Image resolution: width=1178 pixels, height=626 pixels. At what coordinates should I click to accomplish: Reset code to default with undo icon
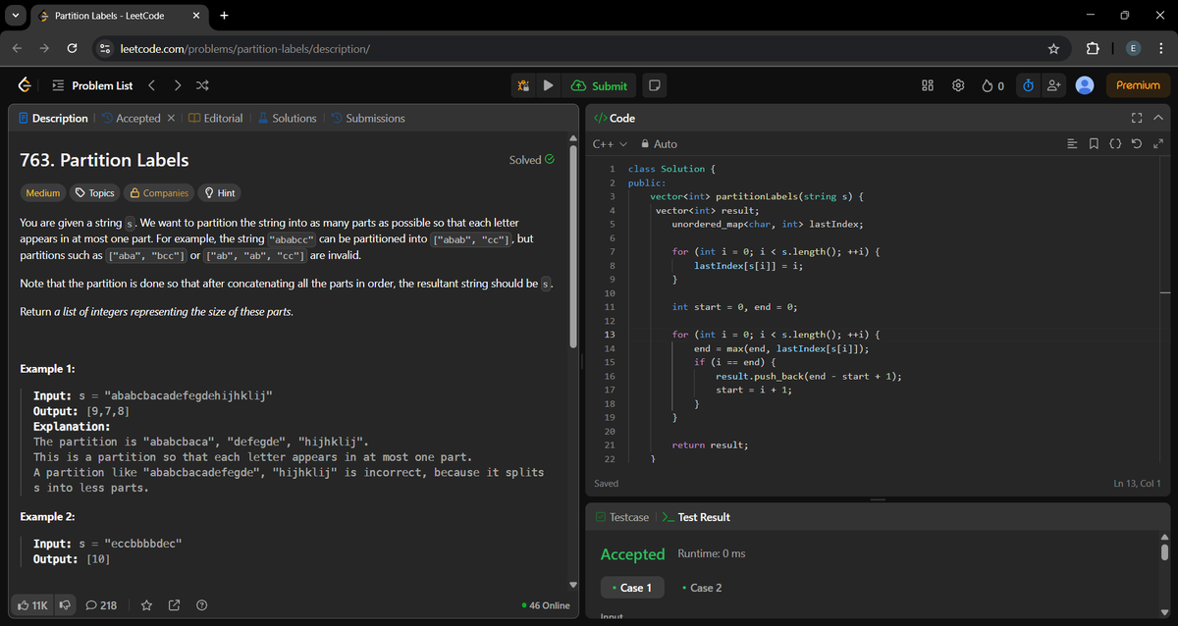click(x=1137, y=144)
